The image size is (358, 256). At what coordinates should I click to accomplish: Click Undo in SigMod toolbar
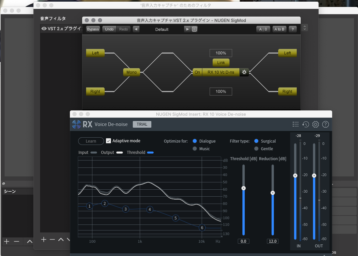pyautogui.click(x=109, y=29)
